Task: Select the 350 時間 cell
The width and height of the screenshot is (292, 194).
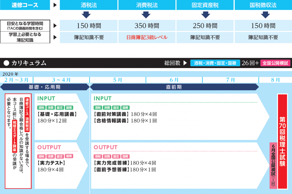Action: coord(147,26)
